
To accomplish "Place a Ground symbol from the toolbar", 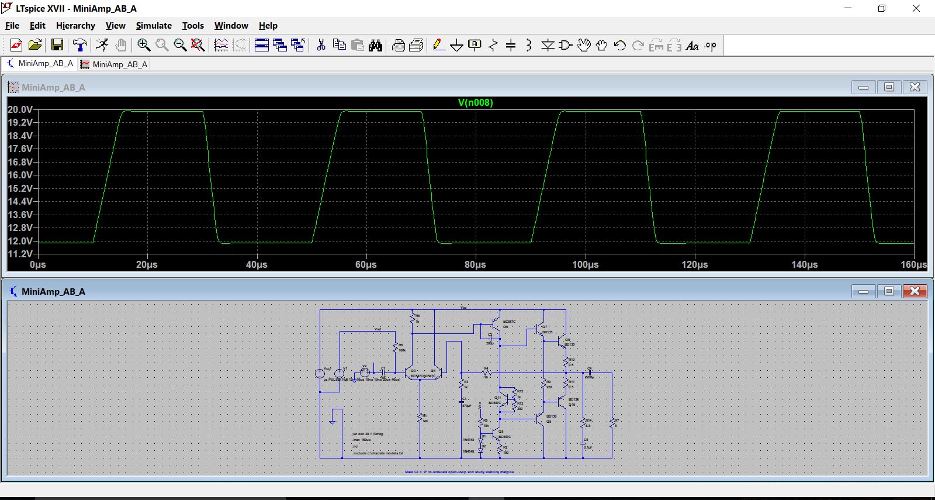I will (457, 45).
